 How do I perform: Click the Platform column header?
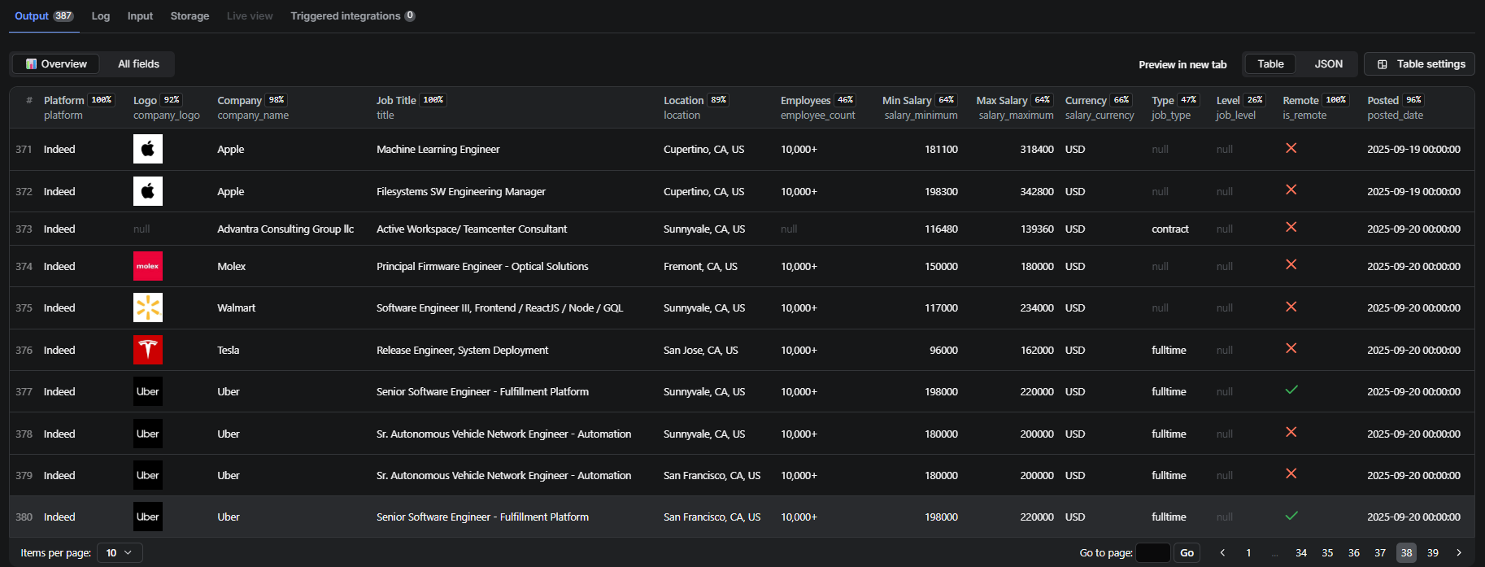[79, 107]
